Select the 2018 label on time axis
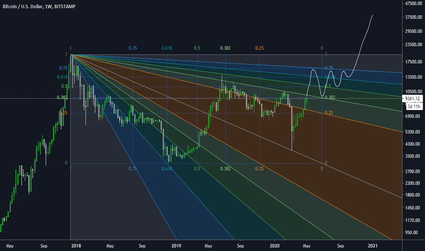Image resolution: width=425 pixels, height=251 pixels. (76, 246)
